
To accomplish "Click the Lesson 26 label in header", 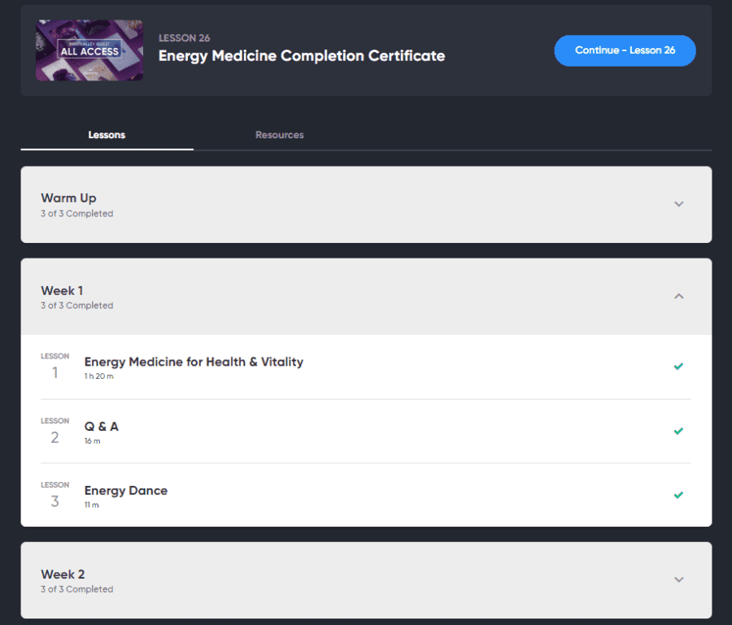I will point(184,37).
